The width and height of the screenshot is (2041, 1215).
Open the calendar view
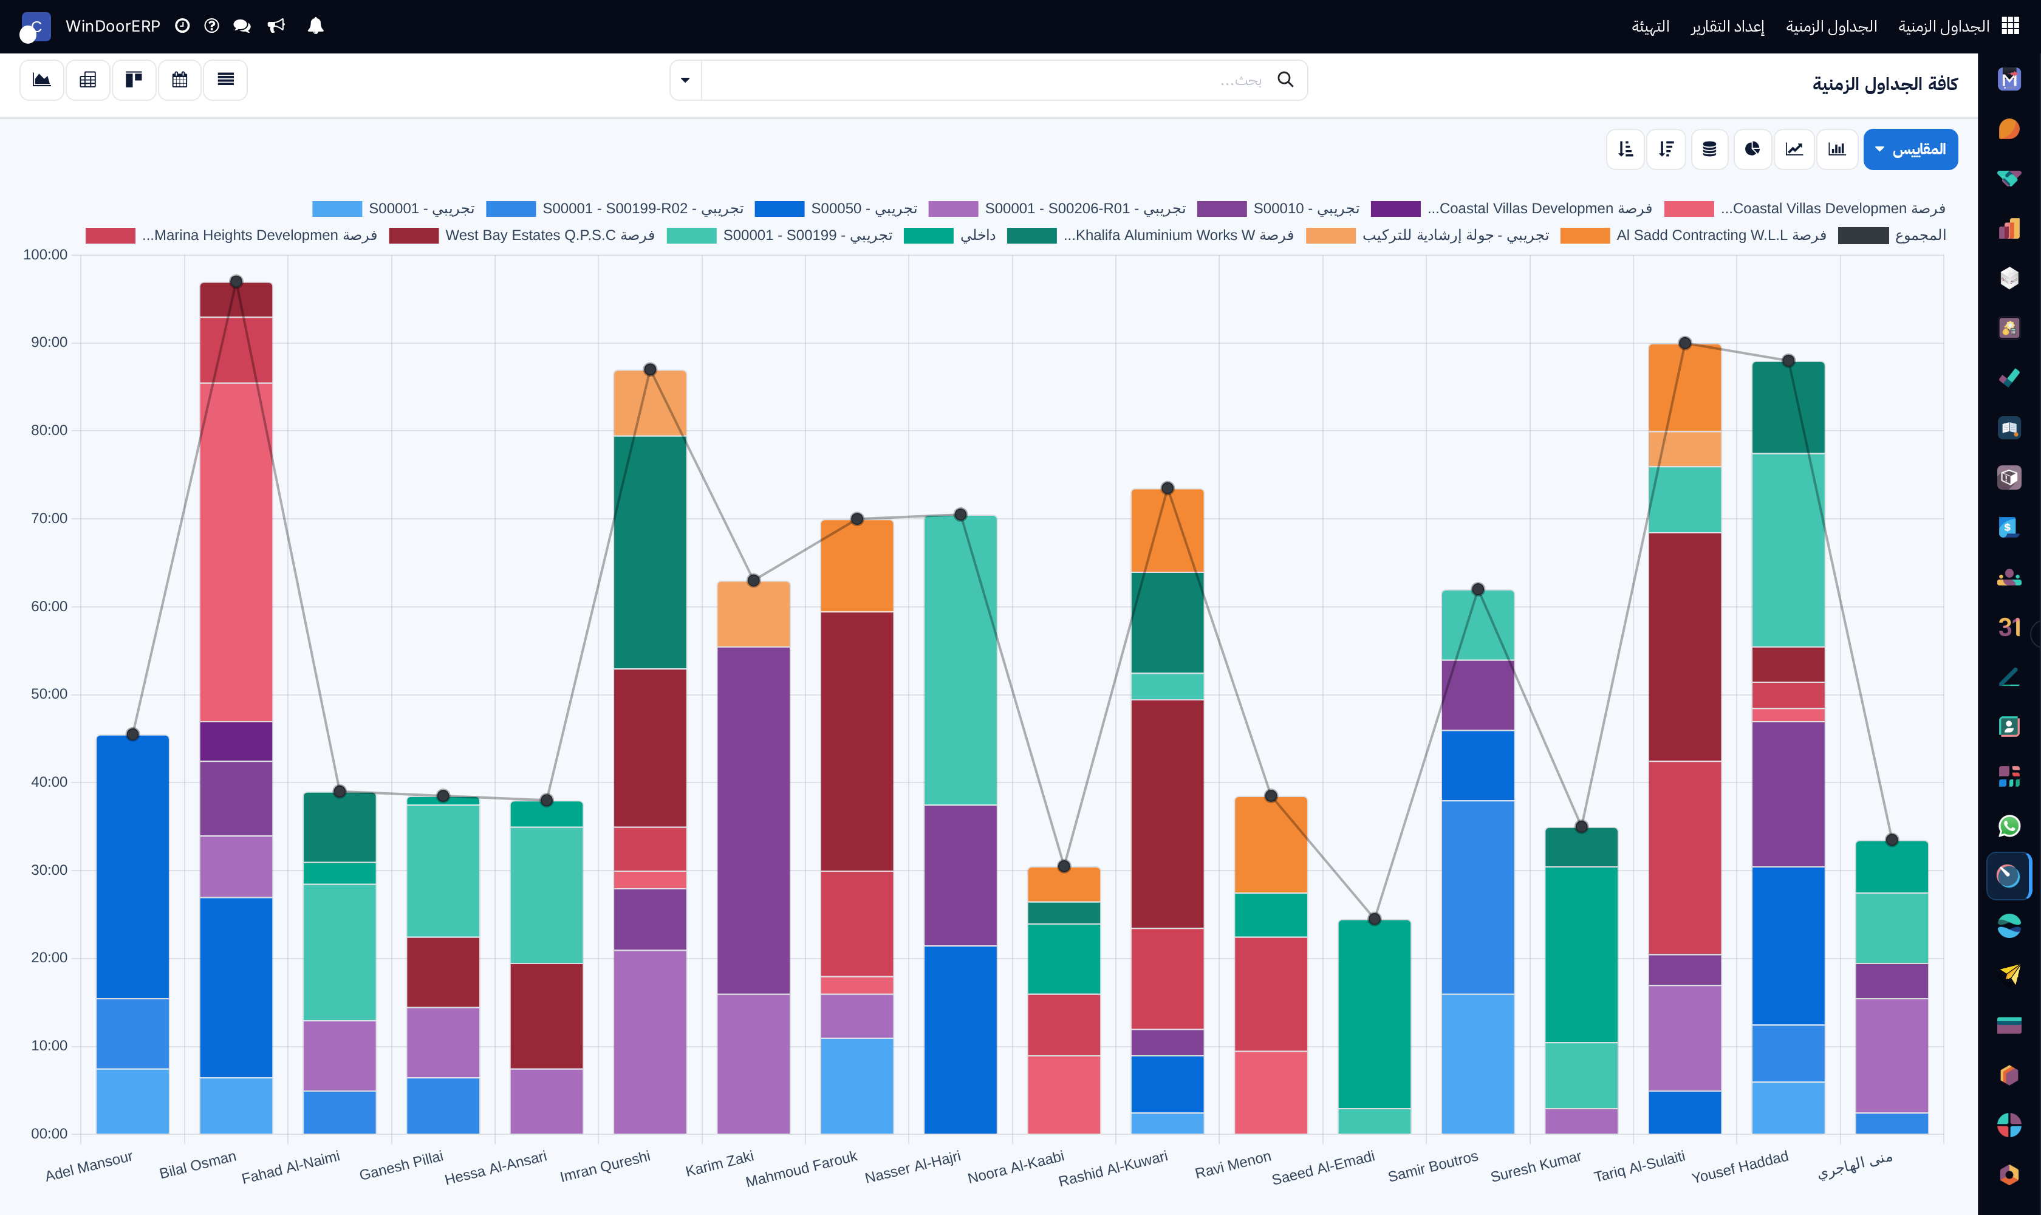(x=179, y=80)
